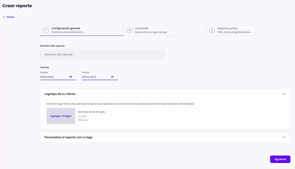The height and width of the screenshot is (169, 295).
Task: Expand Personaliza el reporte con tu logo
Action: [x=284, y=137]
